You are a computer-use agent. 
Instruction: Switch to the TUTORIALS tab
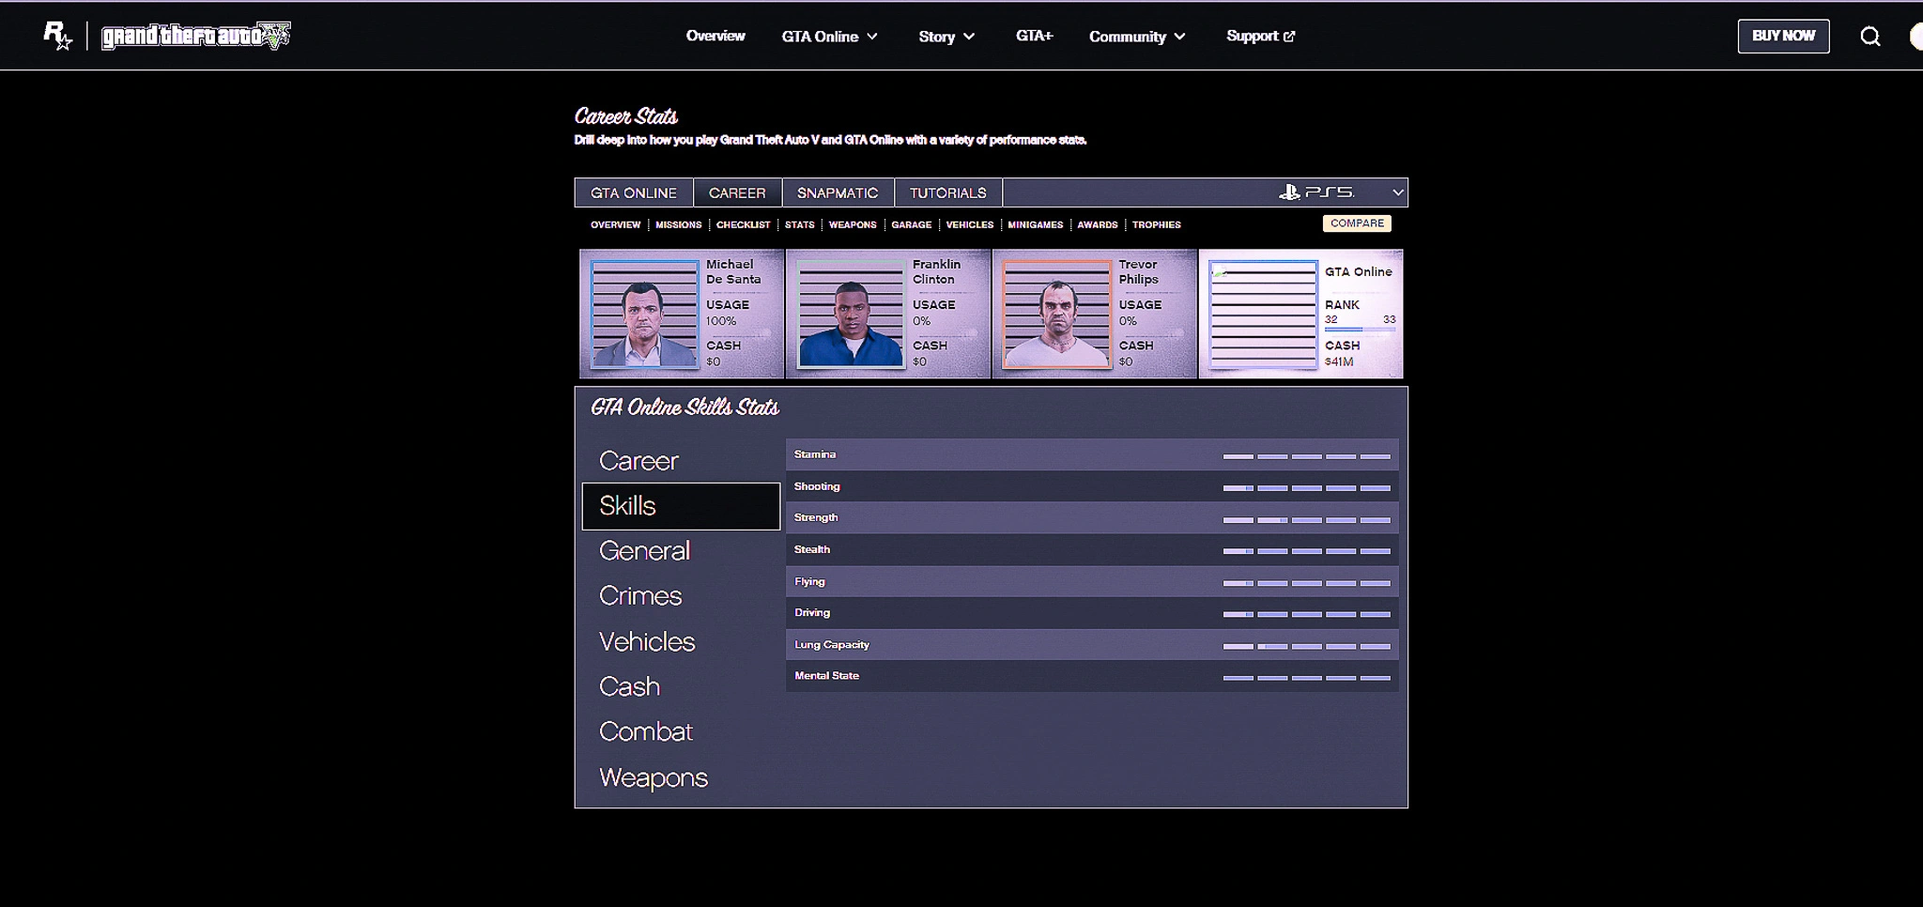click(x=947, y=192)
